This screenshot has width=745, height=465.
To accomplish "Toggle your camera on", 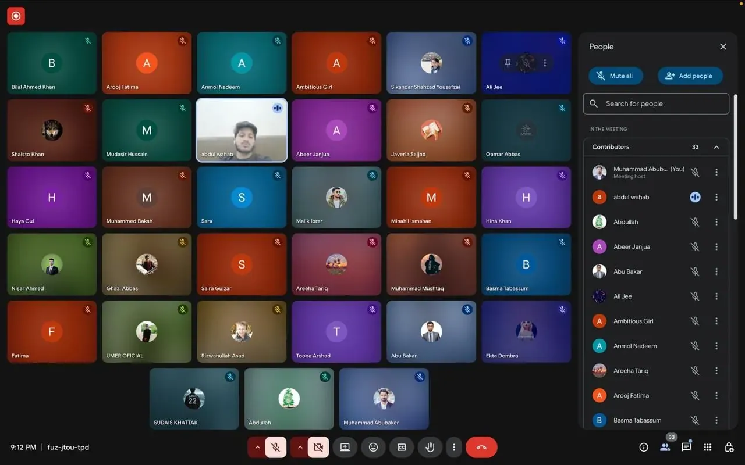I will coord(318,447).
